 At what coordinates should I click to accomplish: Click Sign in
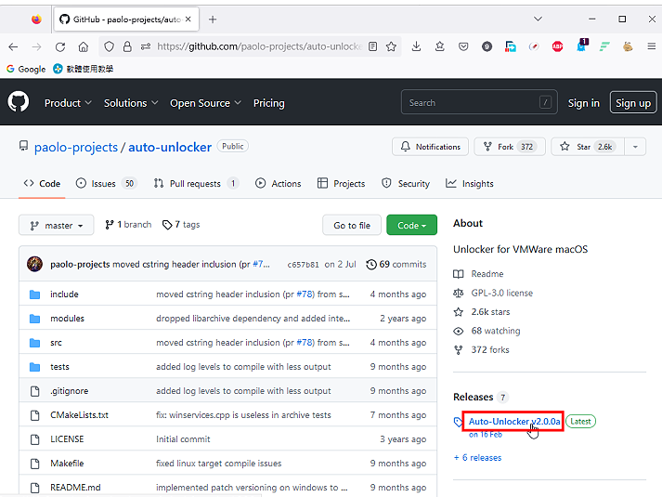(583, 103)
